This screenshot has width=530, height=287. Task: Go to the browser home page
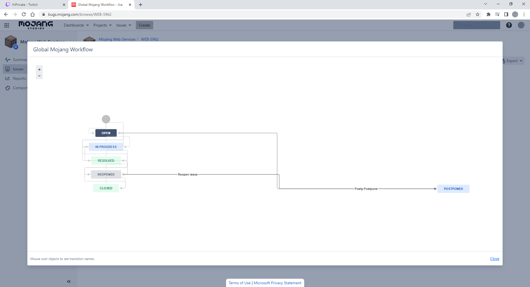[33, 14]
